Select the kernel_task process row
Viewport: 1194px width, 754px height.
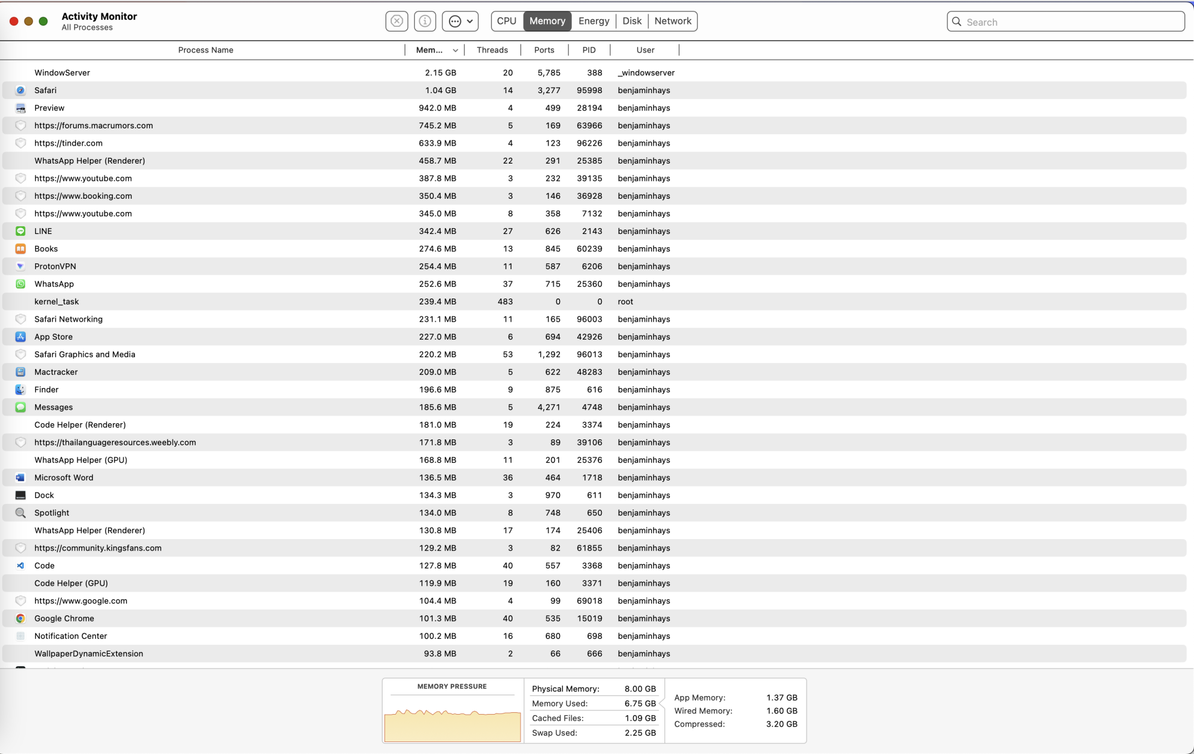239,301
